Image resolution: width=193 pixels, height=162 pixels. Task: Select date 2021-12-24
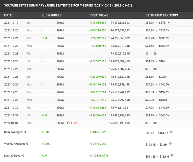(11, 62)
